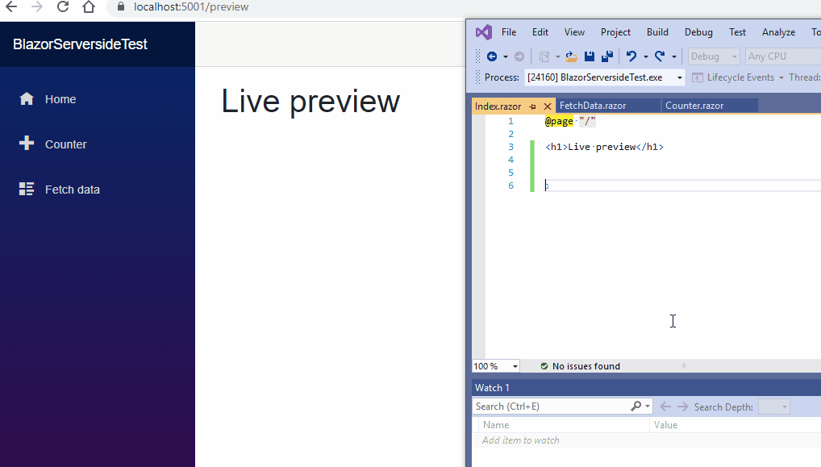Select the Undo icon
This screenshot has height=467, width=821.
(x=632, y=56)
